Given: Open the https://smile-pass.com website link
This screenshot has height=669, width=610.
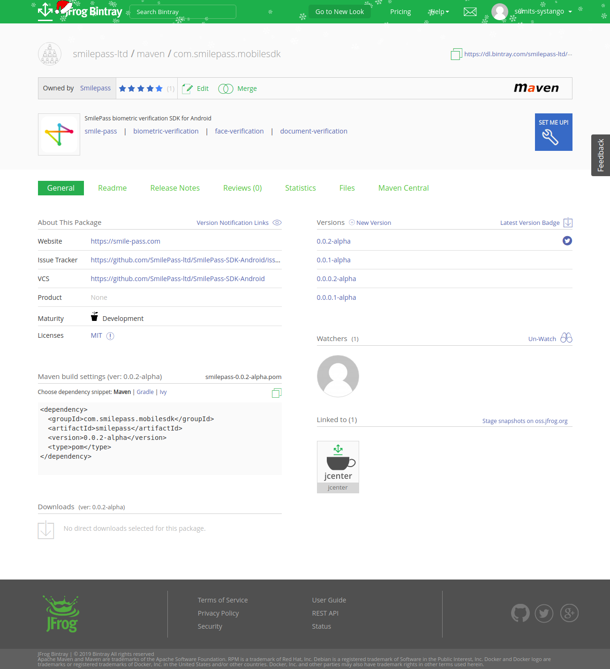Looking at the screenshot, I should click(126, 241).
